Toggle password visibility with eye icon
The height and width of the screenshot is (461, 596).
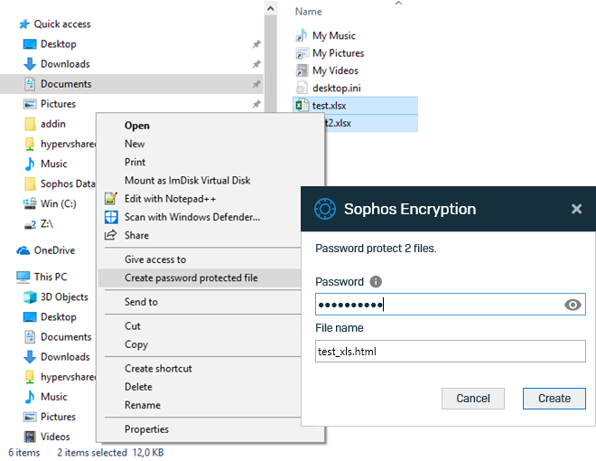point(573,306)
